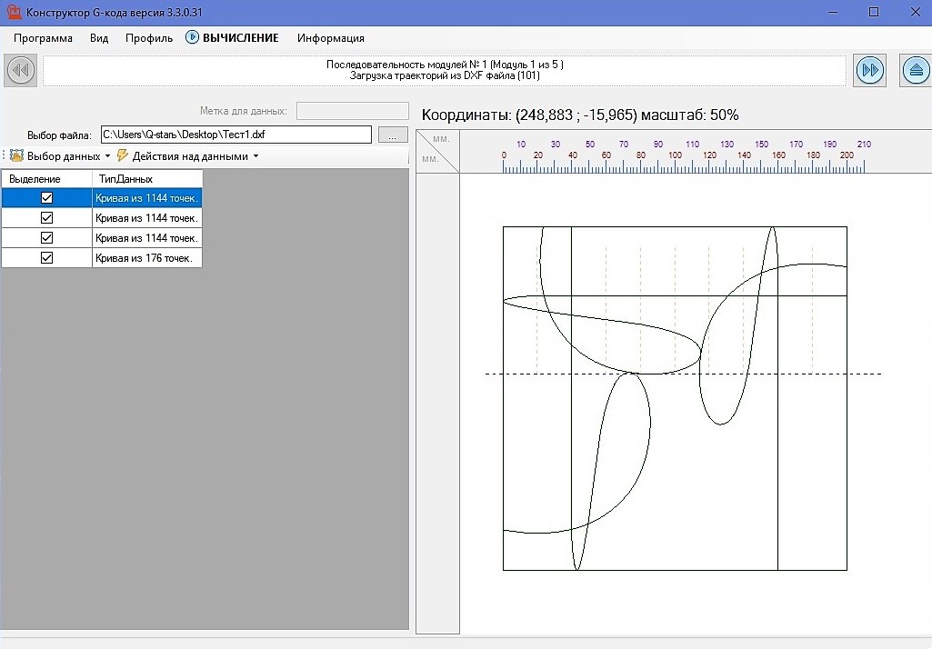932x649 pixels.
Task: Click the мм. units corner box of the rulers
Action: (x=438, y=151)
